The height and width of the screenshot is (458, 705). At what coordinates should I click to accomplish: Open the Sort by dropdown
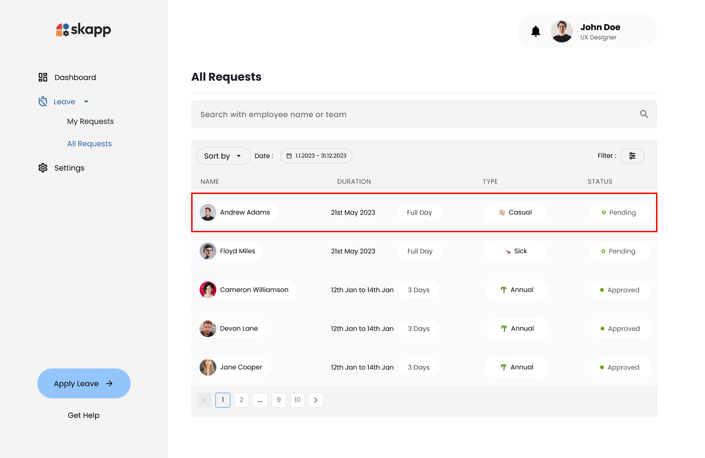click(223, 156)
